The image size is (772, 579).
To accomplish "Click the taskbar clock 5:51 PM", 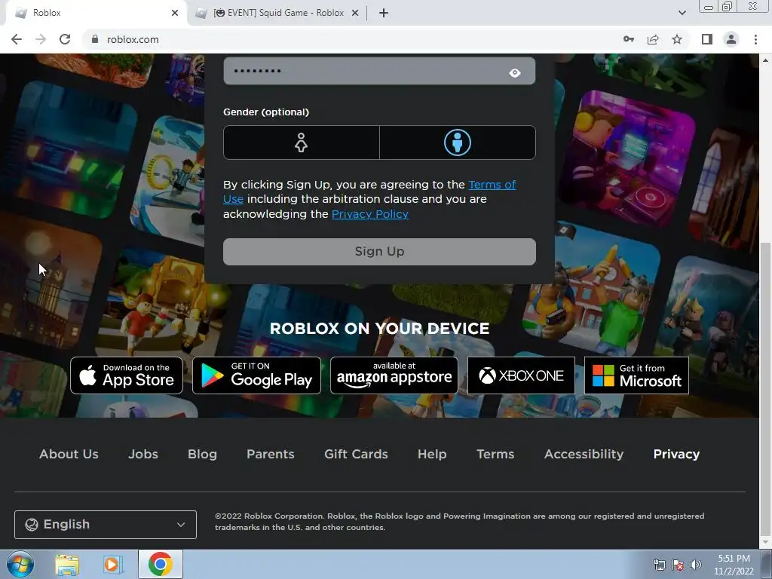I will [734, 565].
